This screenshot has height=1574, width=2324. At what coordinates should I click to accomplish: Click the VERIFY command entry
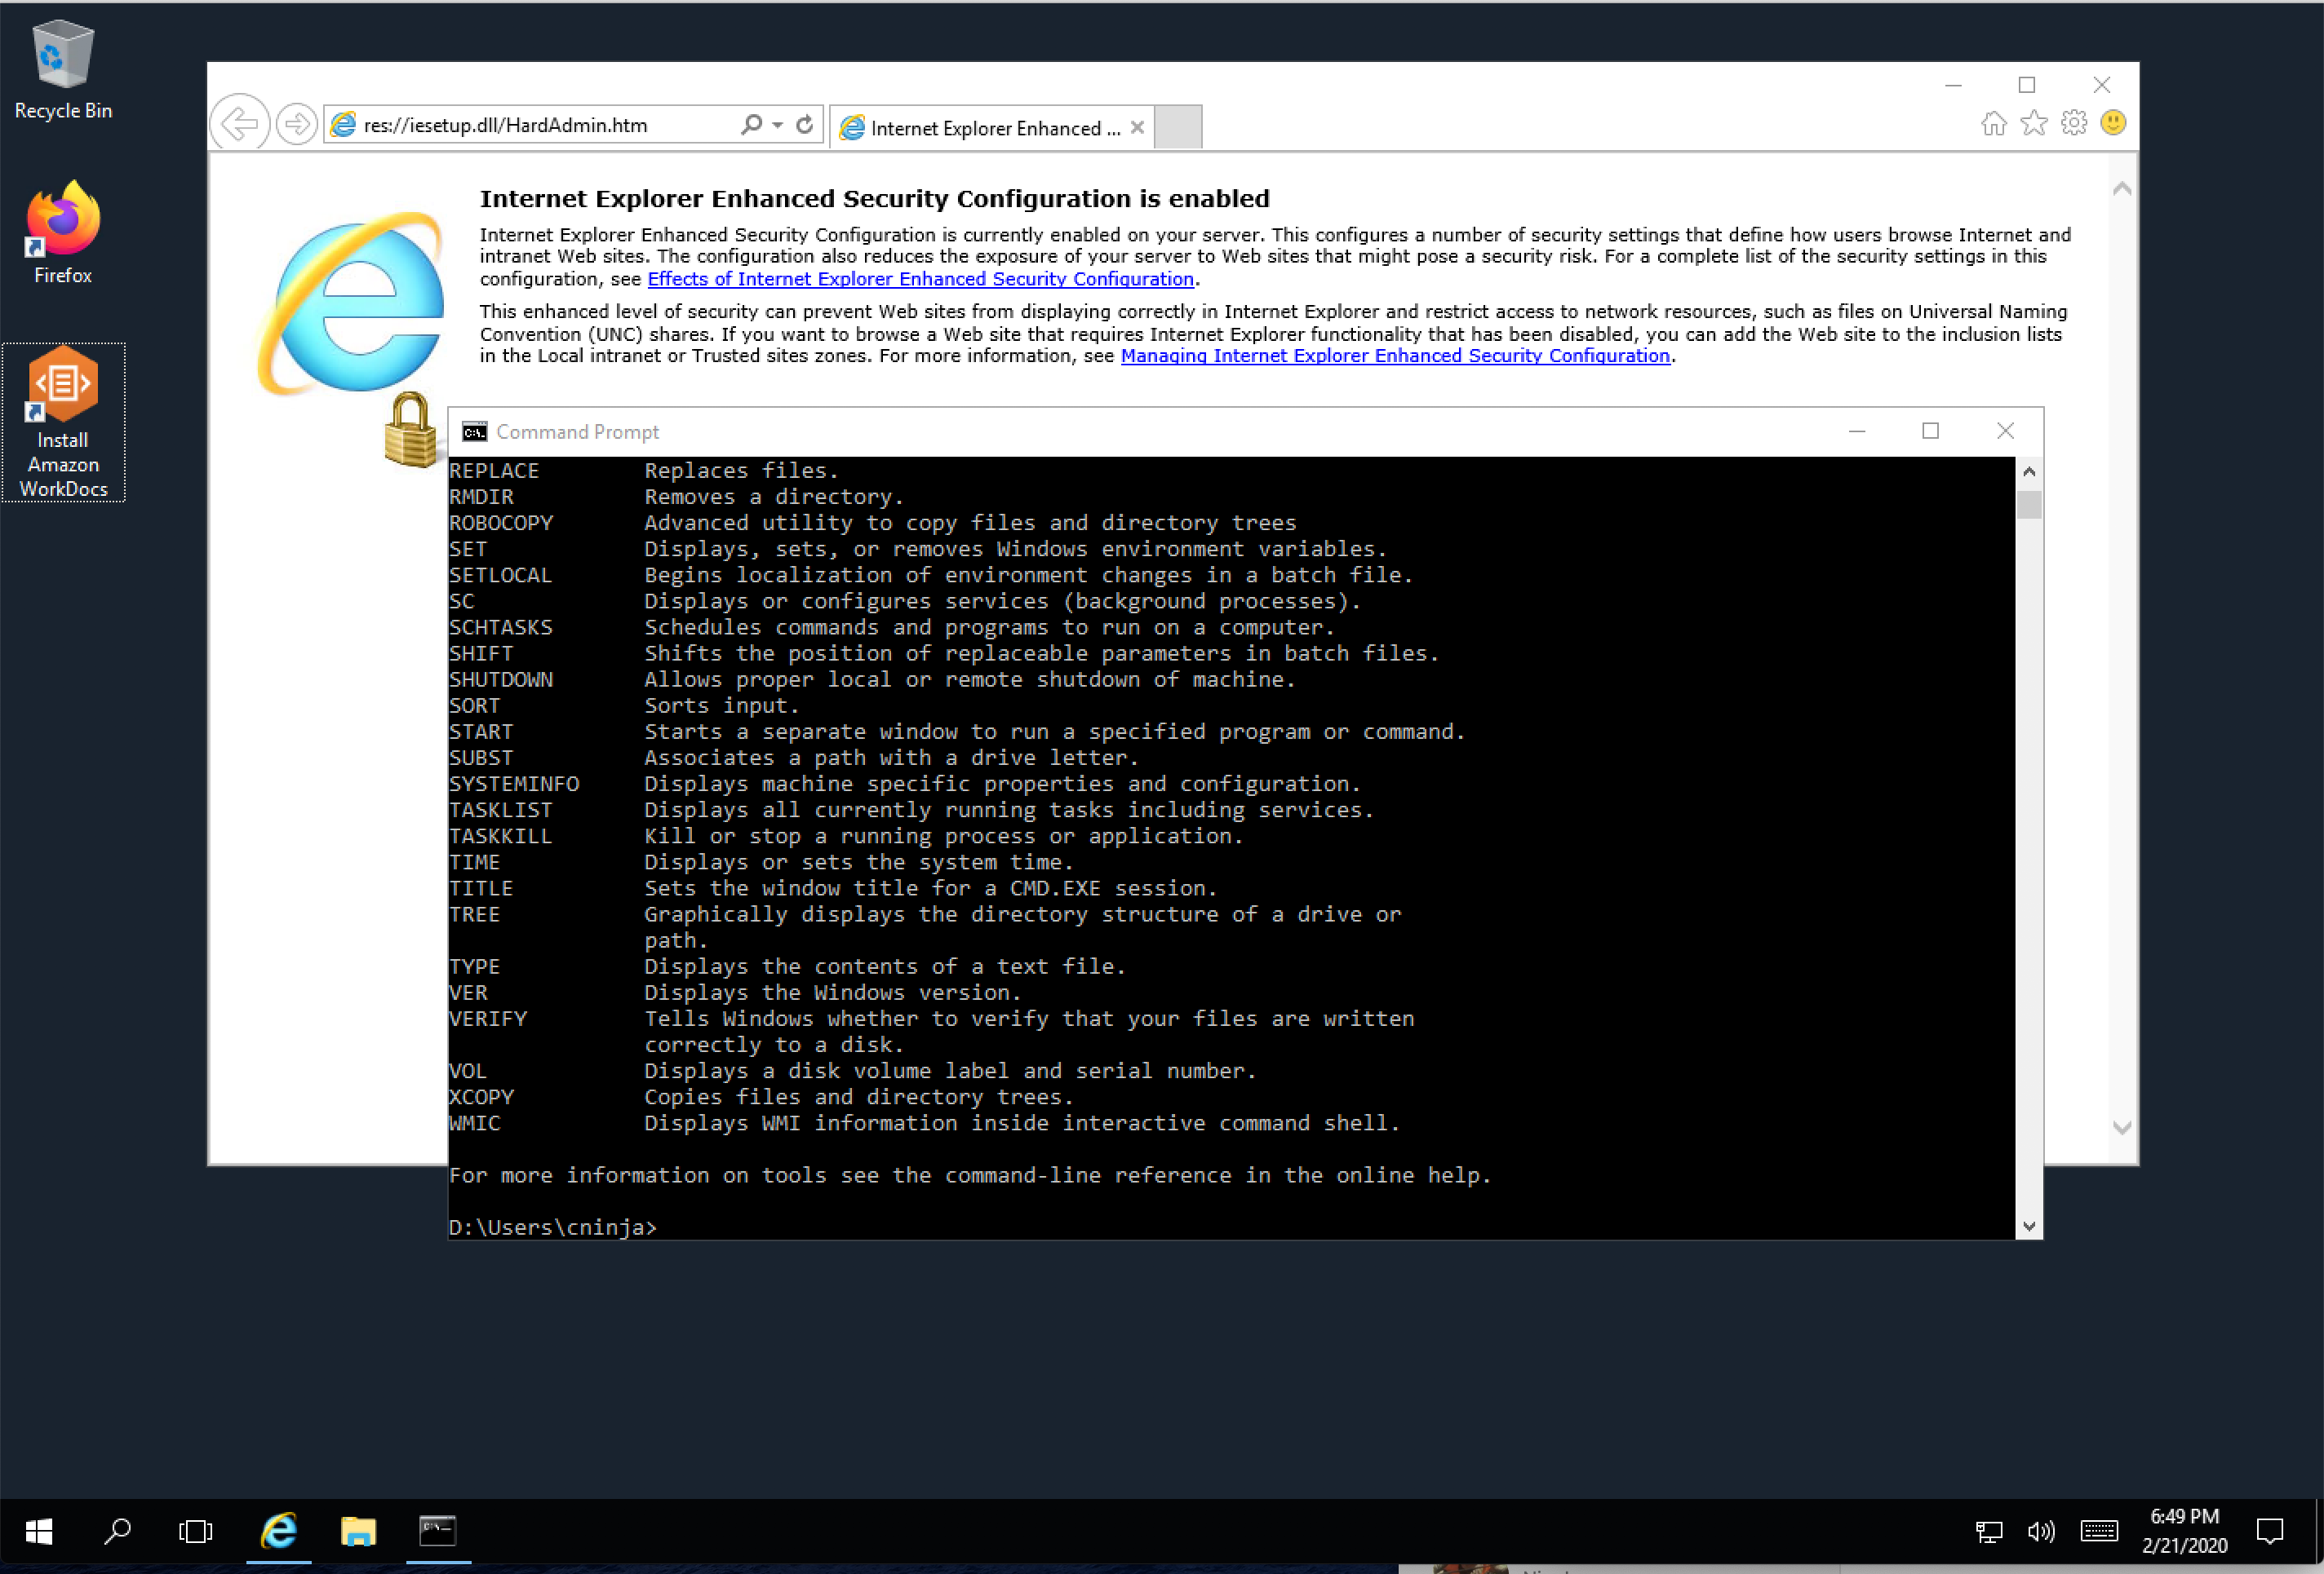(x=488, y=1019)
